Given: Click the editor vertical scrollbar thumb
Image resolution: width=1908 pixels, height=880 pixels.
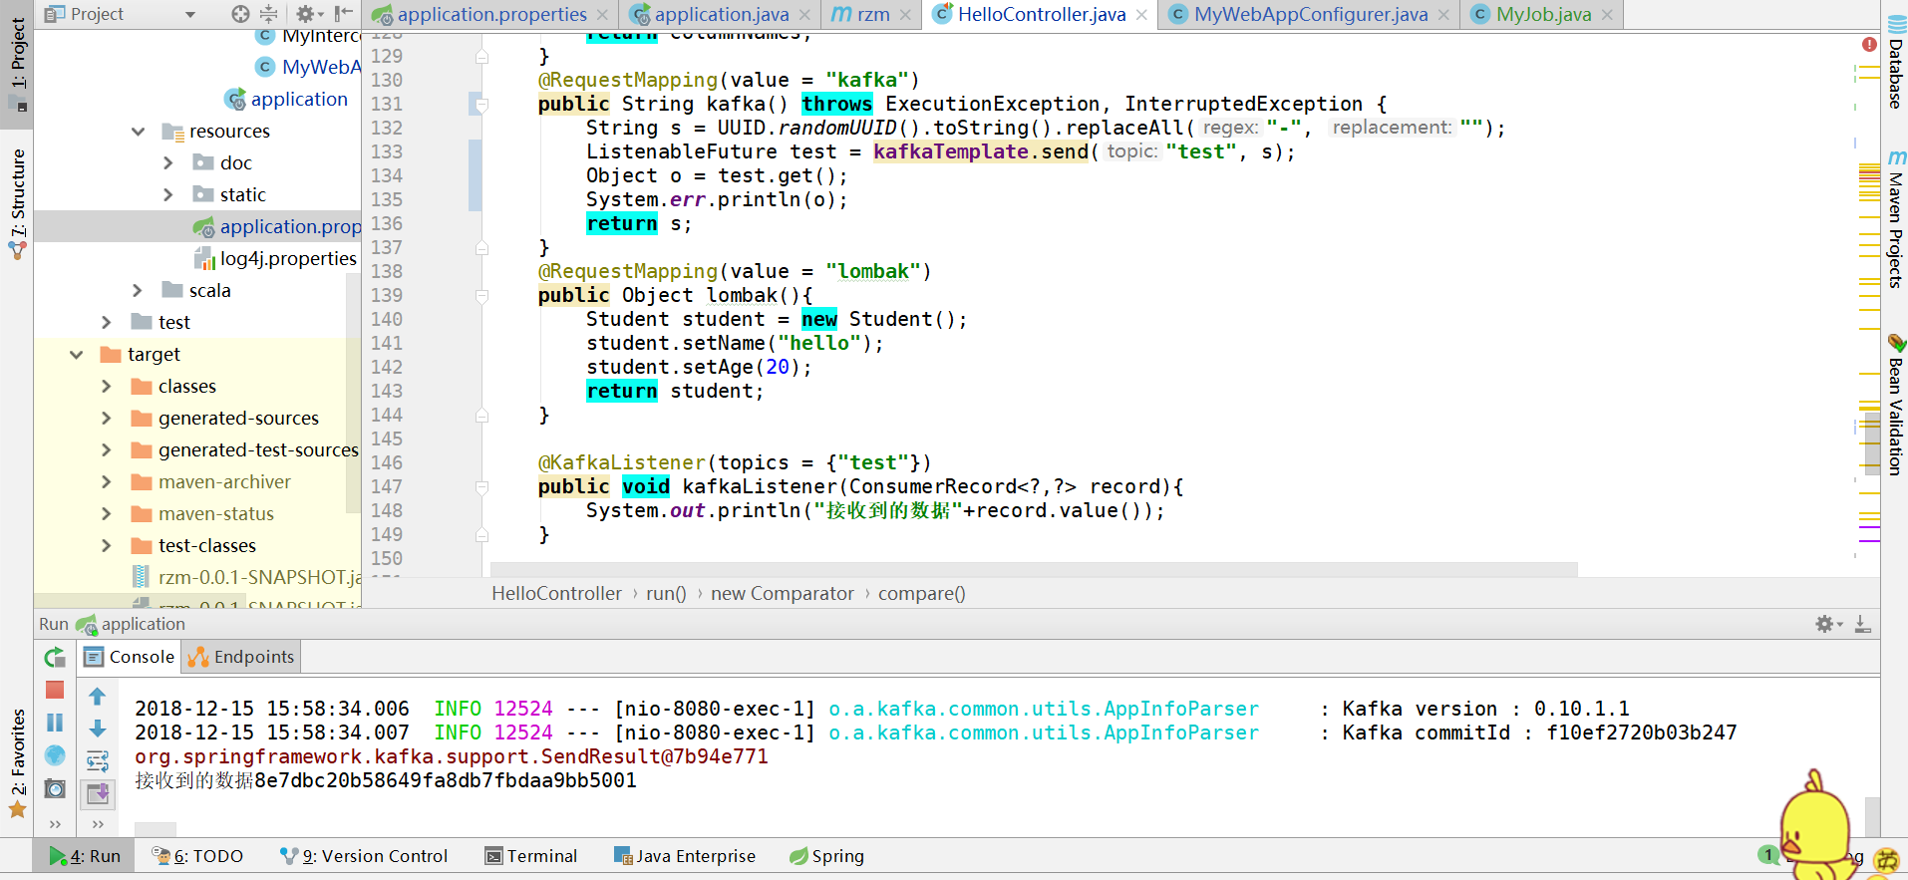Looking at the screenshot, I should (1872, 444).
